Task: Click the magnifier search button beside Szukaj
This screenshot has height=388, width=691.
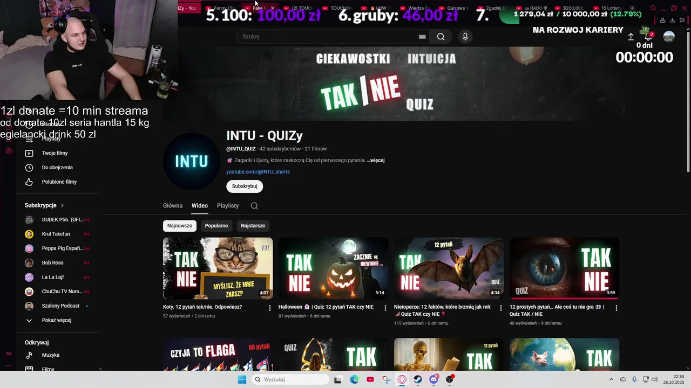Action: (441, 37)
